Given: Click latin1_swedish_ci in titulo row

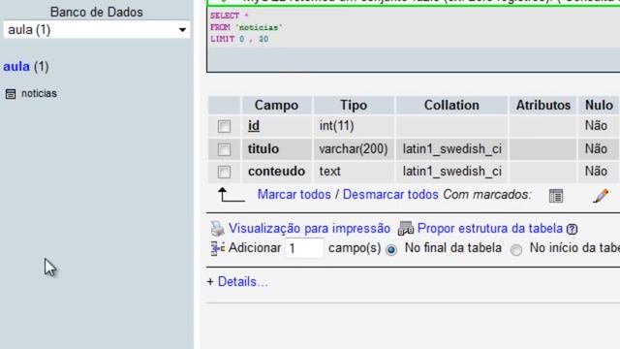Looking at the screenshot, I should click(x=452, y=148).
